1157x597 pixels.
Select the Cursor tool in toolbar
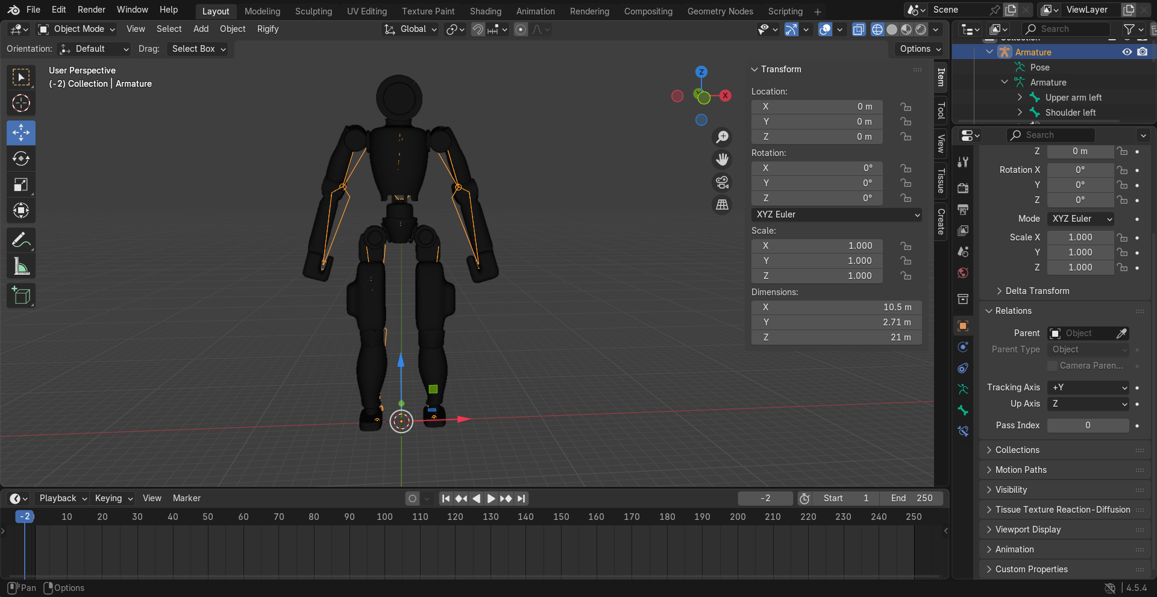(x=21, y=103)
